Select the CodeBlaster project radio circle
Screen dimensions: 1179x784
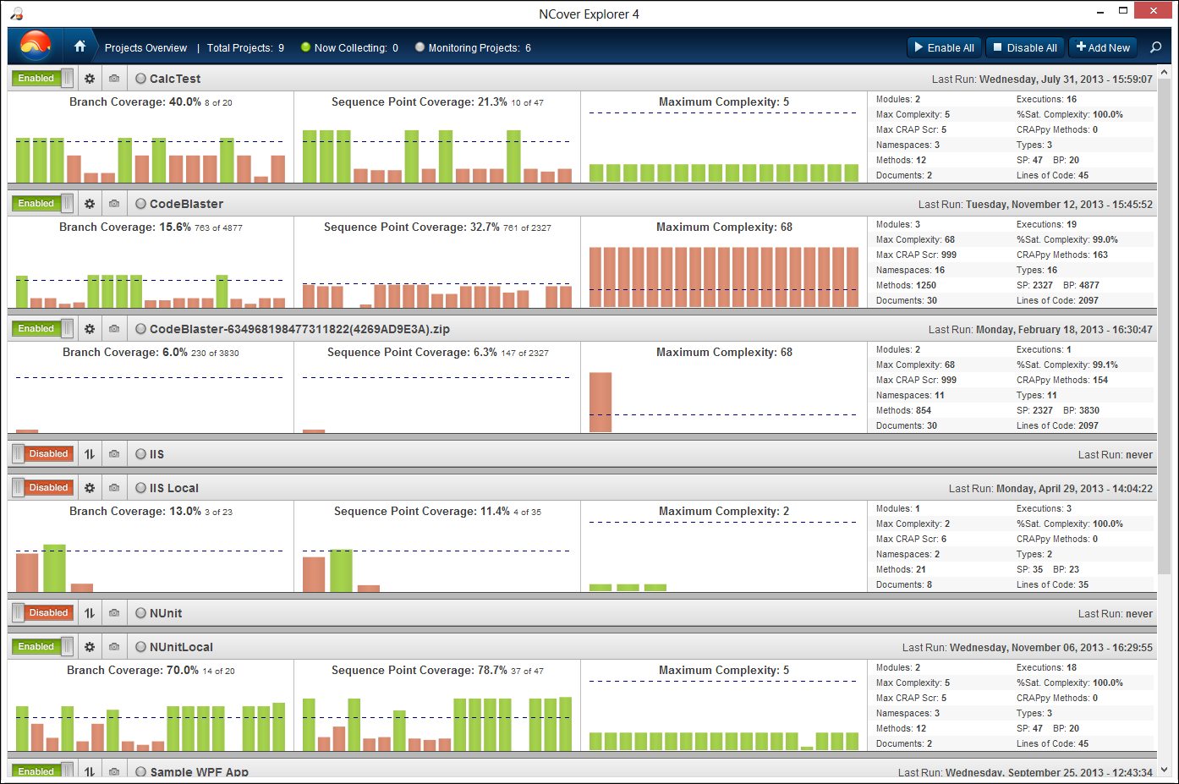tap(140, 204)
